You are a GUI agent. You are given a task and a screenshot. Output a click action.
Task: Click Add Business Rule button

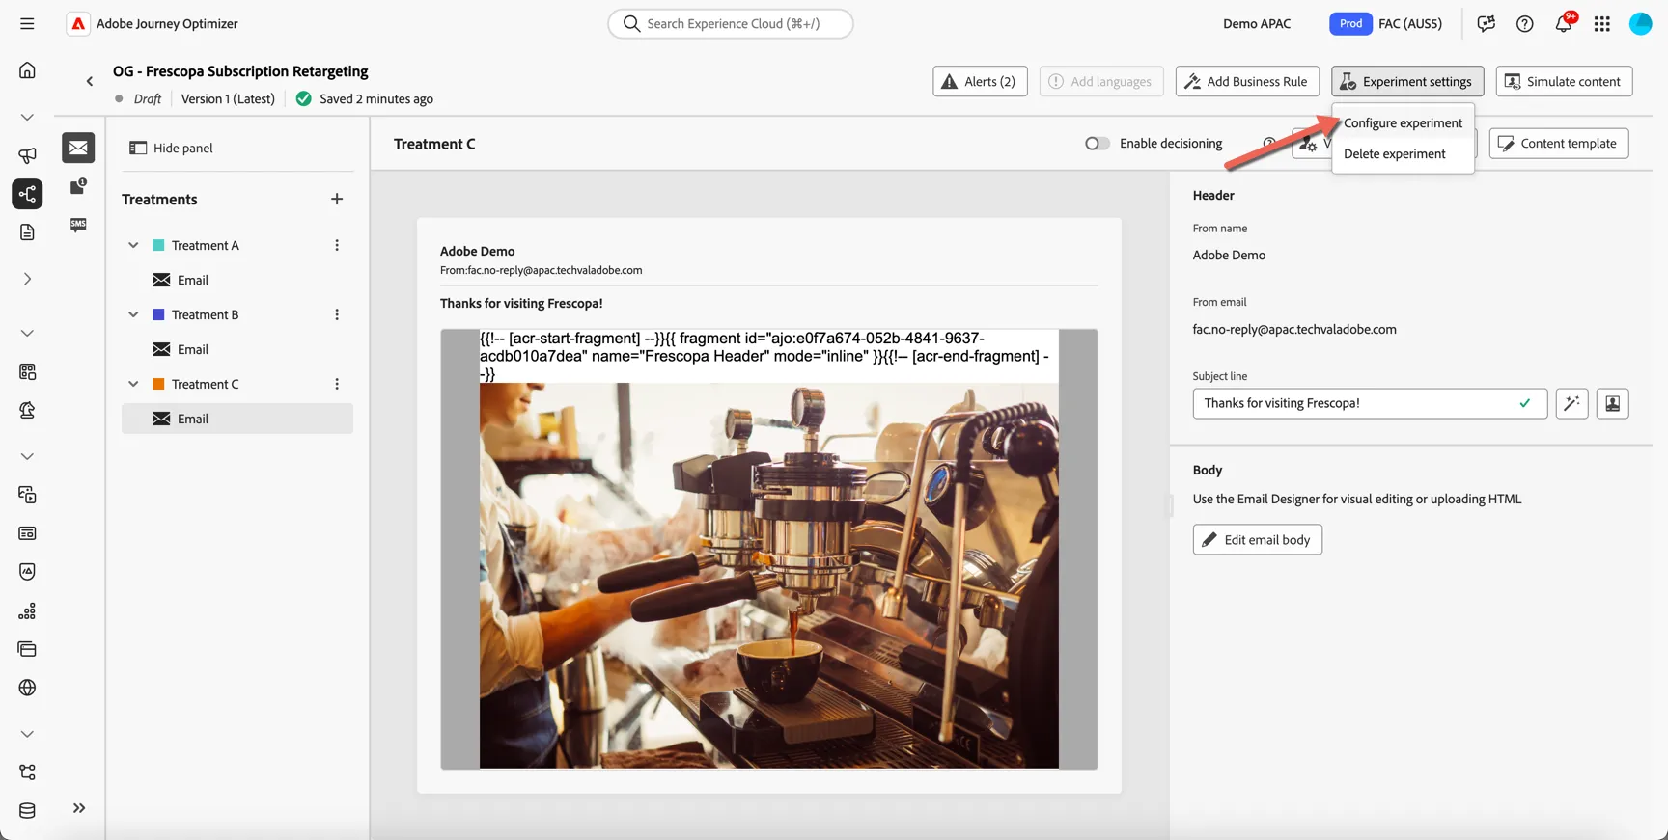pyautogui.click(x=1247, y=81)
